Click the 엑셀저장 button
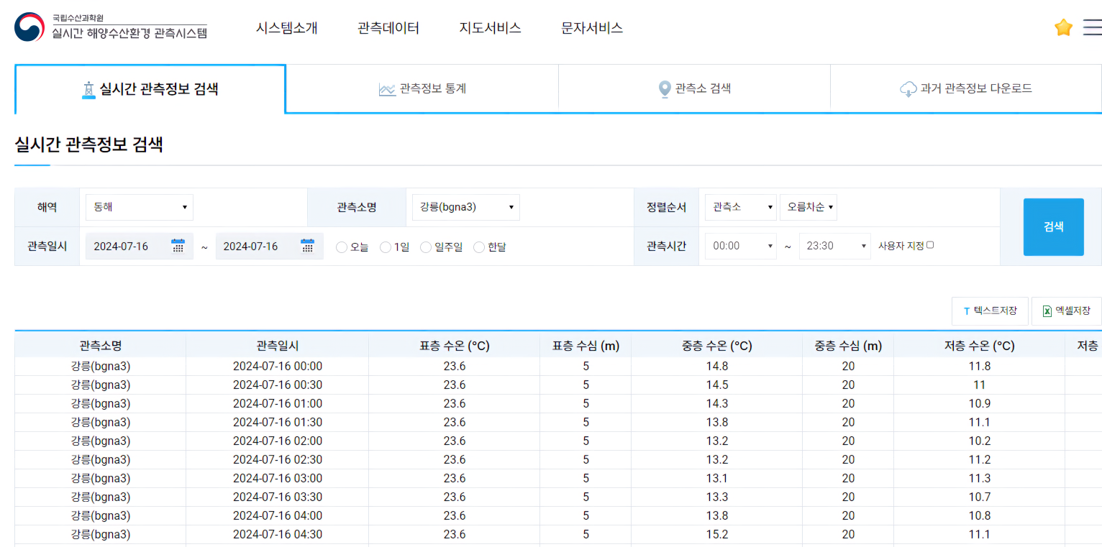The width and height of the screenshot is (1102, 547). pyautogui.click(x=1067, y=311)
